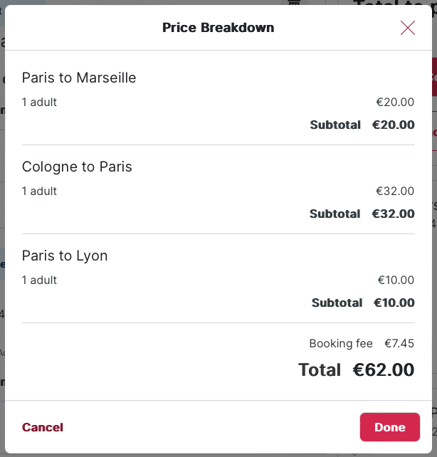
Task: Click the bold Total label
Action: (x=320, y=370)
